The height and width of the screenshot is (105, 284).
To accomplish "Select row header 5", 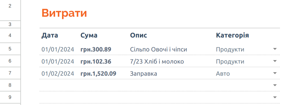I will click(x=10, y=49).
